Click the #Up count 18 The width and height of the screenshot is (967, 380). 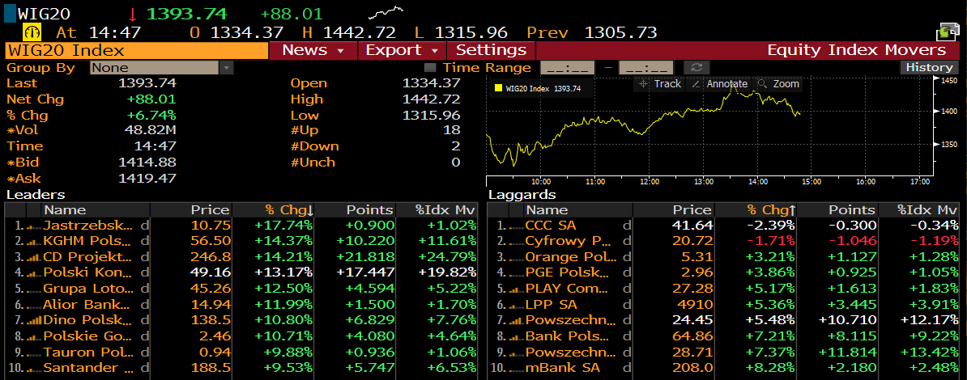451,130
